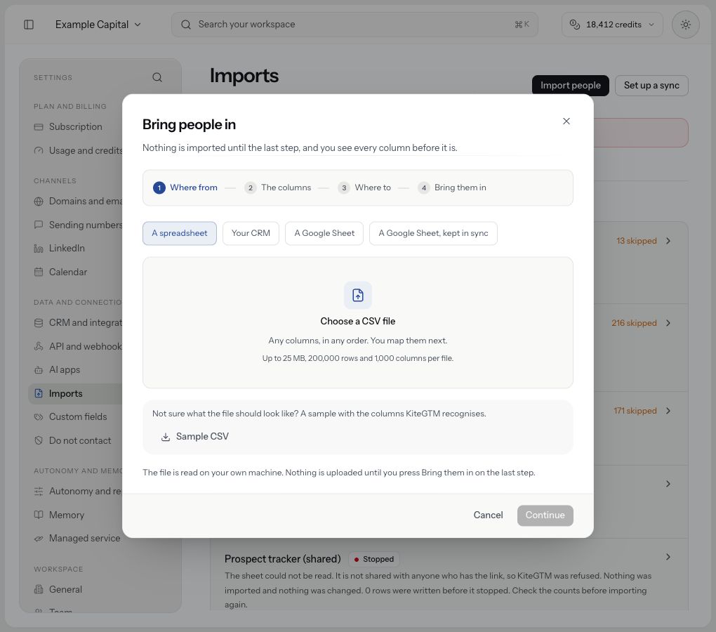Go to step 3 Where to
This screenshot has height=632, width=716.
click(x=364, y=187)
